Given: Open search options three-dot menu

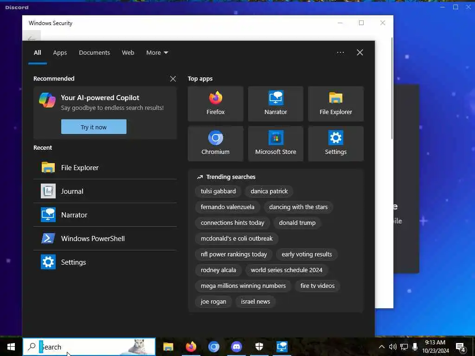Looking at the screenshot, I should 340,53.
